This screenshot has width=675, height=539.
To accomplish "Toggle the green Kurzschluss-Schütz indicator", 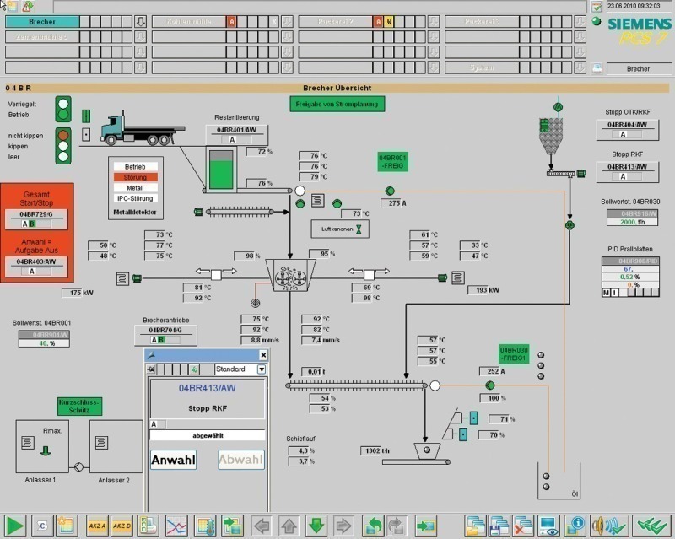I will point(79,407).
